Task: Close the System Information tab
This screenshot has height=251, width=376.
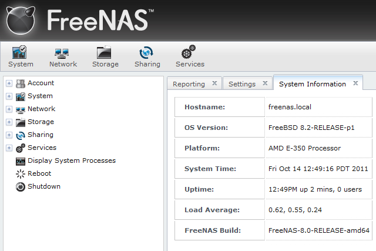Action: [355, 83]
